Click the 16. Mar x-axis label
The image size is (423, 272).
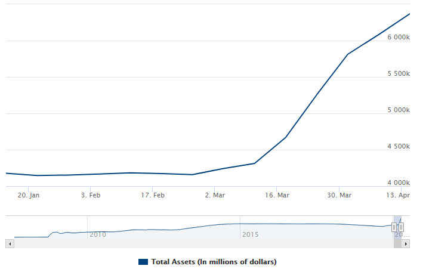(x=277, y=194)
